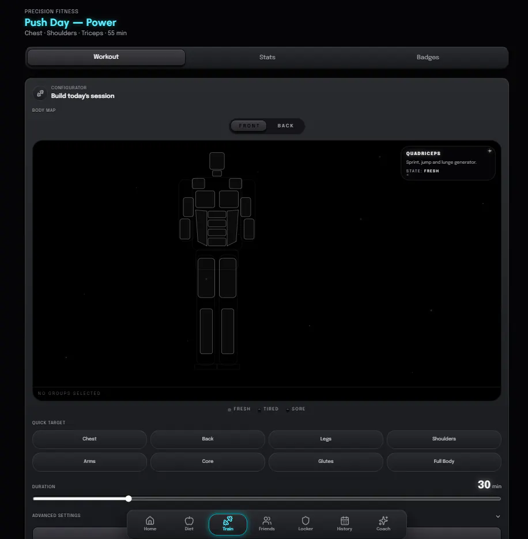Select Full Body quick target
This screenshot has height=539, width=528.
click(444, 461)
